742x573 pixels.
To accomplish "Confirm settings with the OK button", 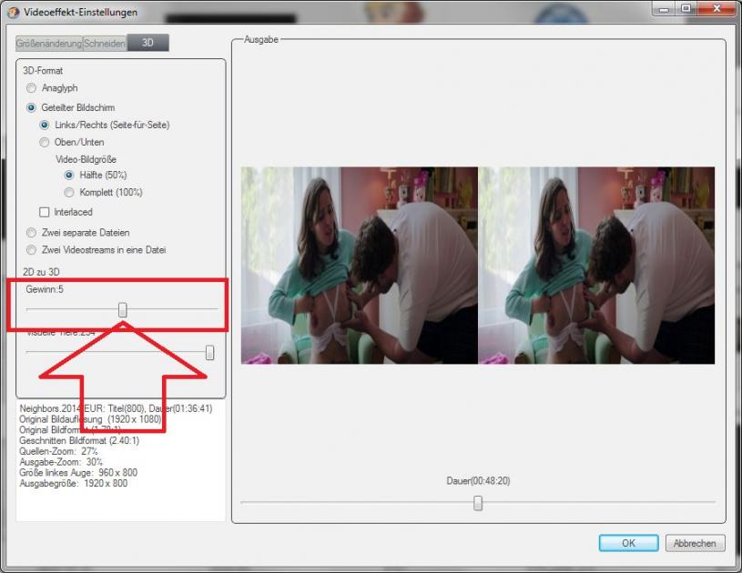I will tap(628, 543).
